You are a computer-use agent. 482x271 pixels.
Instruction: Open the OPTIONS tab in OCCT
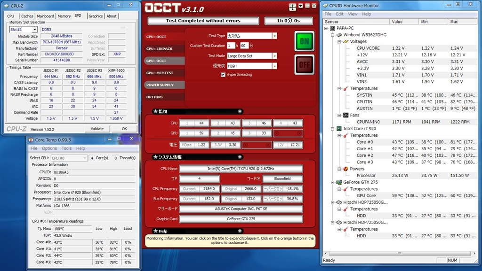(165, 97)
